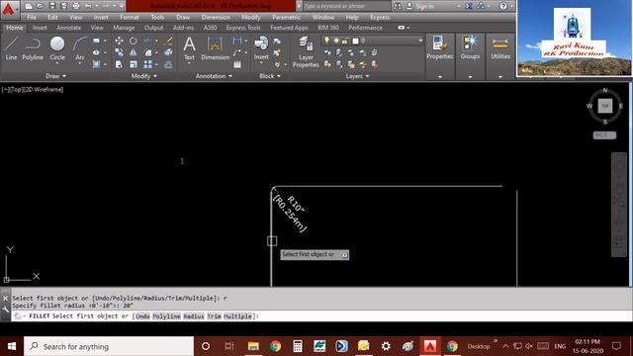Expand the Properties panel arrow
This screenshot has height=356, width=633.
(x=439, y=76)
